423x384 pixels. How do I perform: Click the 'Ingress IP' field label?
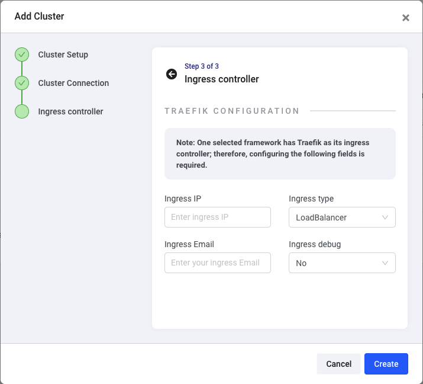click(x=183, y=199)
